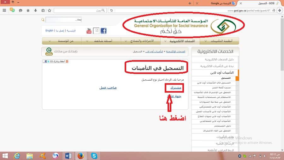Click the browser home icon

pyautogui.click(x=28, y=10)
